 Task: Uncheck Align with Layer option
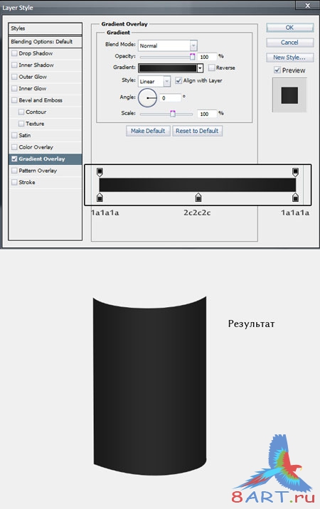[178, 80]
